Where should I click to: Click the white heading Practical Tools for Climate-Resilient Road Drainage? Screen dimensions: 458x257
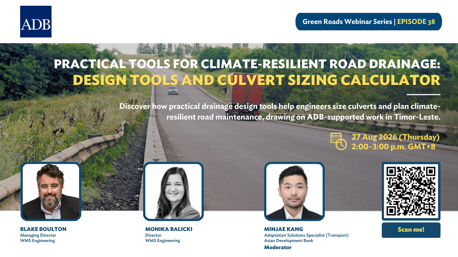coord(247,64)
